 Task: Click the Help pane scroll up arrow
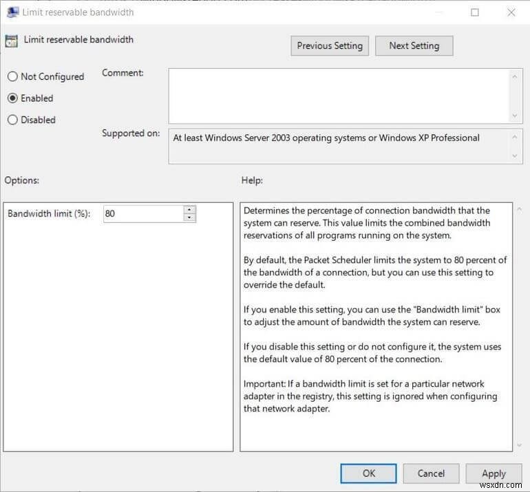520,209
